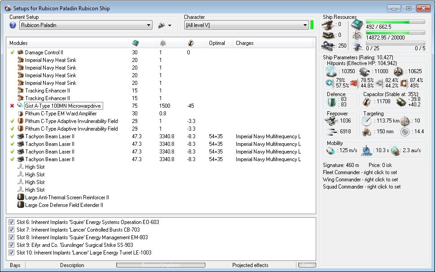The image size is (435, 272).
Task: Click the drone bandwidth progress bar 0 / 25
Action: point(396,43)
